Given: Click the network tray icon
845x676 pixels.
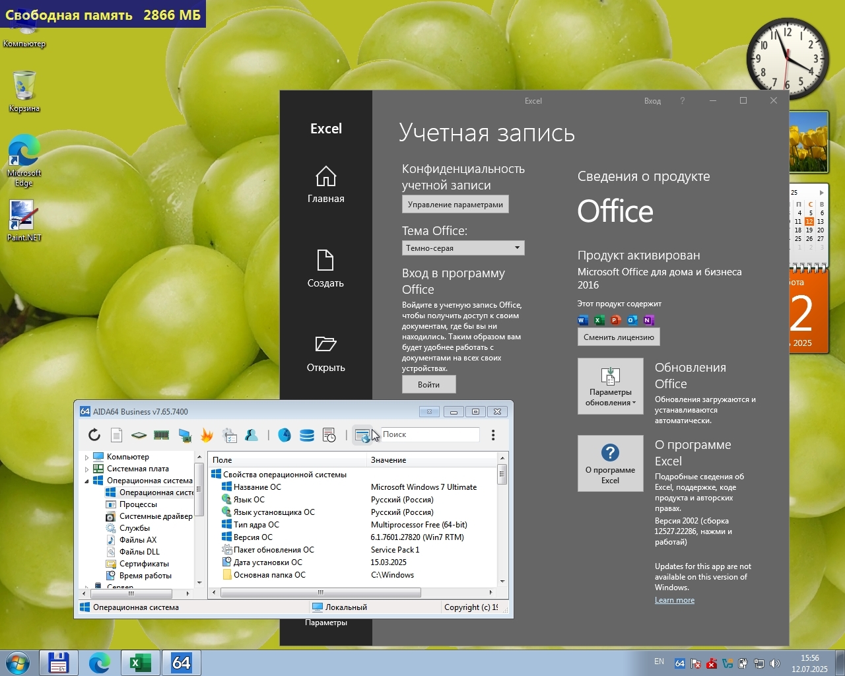Looking at the screenshot, I should (x=759, y=663).
